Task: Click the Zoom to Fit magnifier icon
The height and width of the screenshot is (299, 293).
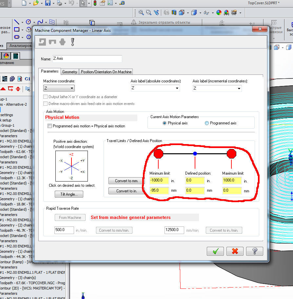Action: tap(141, 13)
